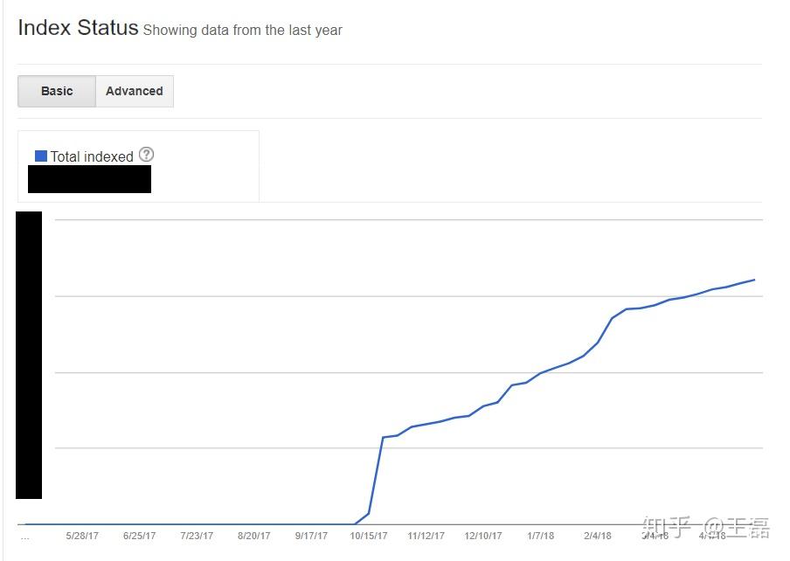Click the 7/23/17 date label
Screen dimensions: 790x561
(x=197, y=536)
